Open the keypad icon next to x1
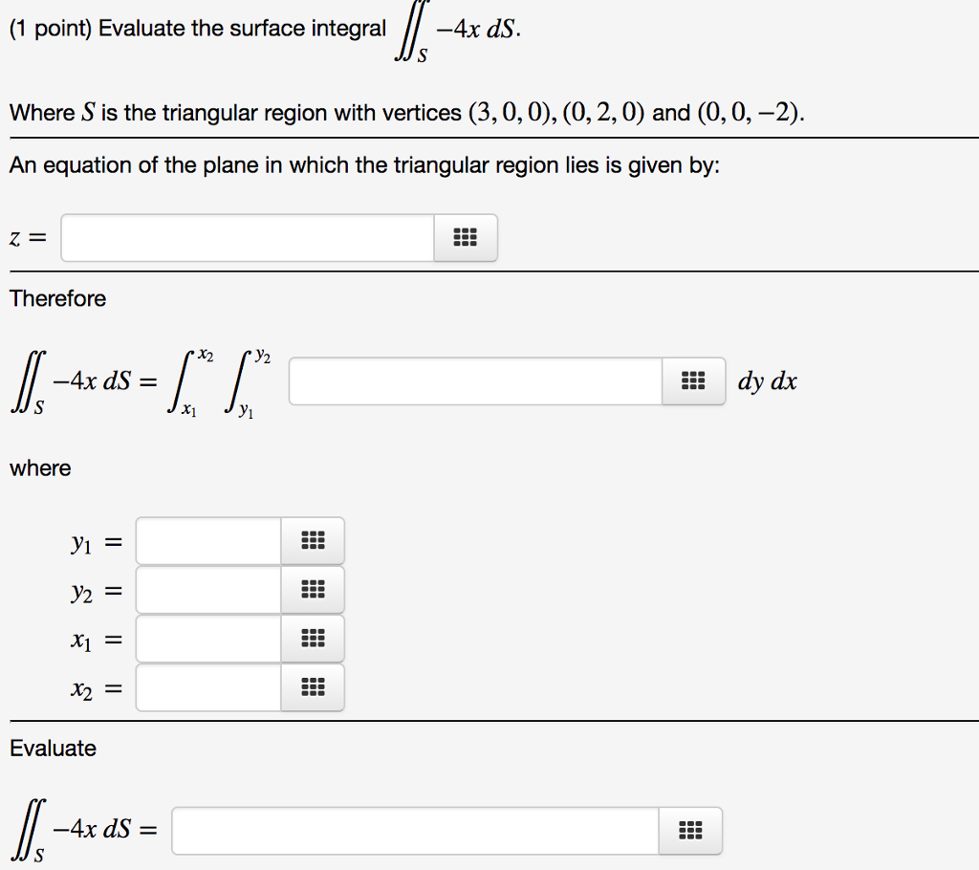The height and width of the screenshot is (870, 979). 313,638
